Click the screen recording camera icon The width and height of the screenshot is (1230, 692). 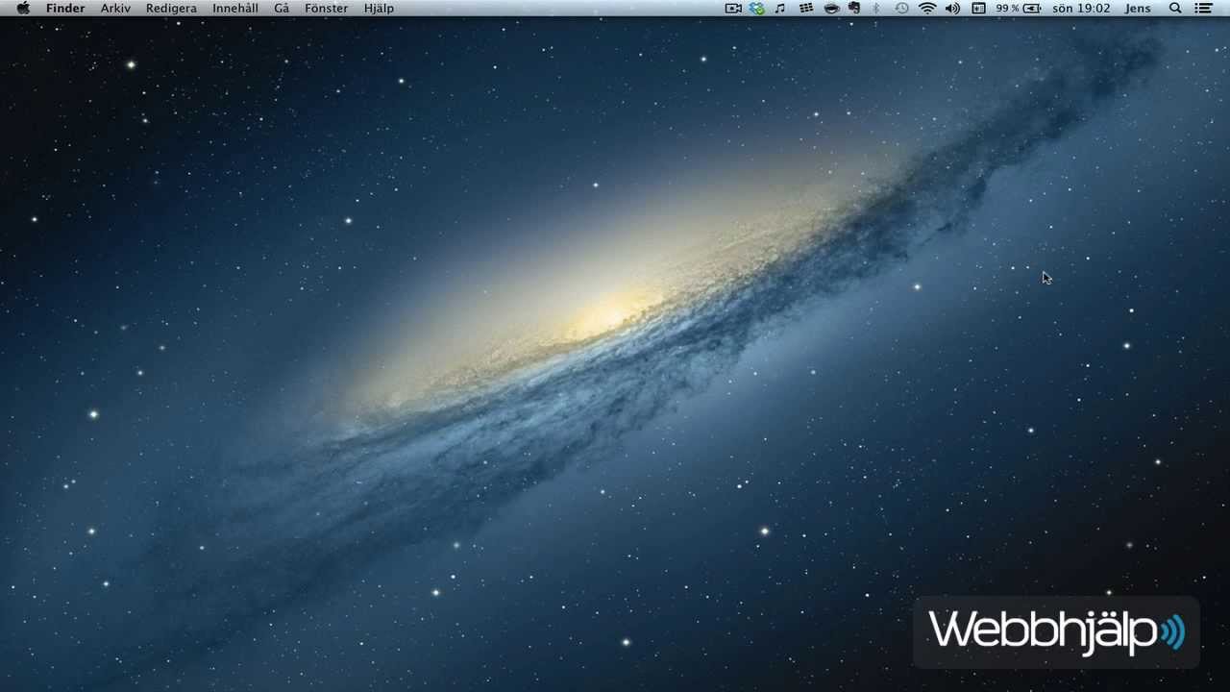[733, 9]
